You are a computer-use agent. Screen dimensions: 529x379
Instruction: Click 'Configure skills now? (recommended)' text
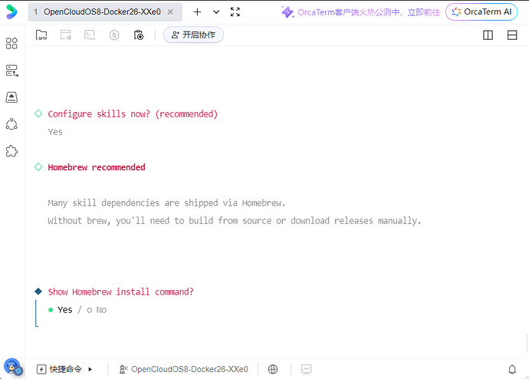133,114
